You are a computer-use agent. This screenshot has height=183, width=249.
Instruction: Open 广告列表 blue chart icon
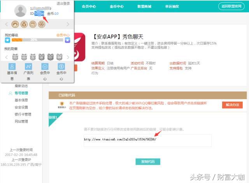28,66
